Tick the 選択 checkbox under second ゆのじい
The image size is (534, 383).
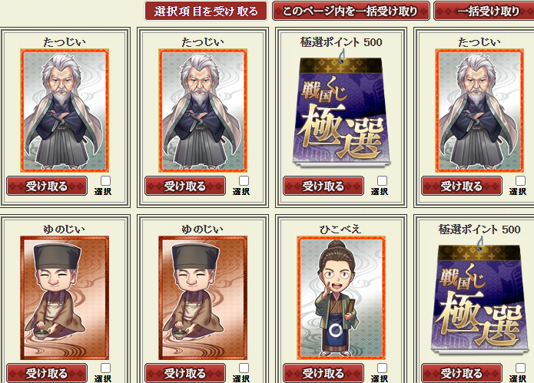(x=244, y=368)
